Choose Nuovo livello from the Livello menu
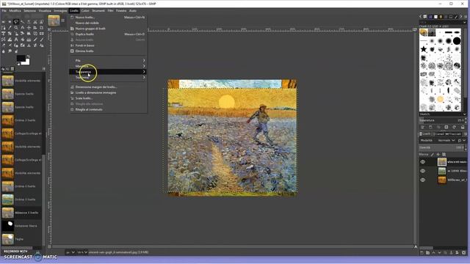The height and width of the screenshot is (264, 470). click(108, 18)
